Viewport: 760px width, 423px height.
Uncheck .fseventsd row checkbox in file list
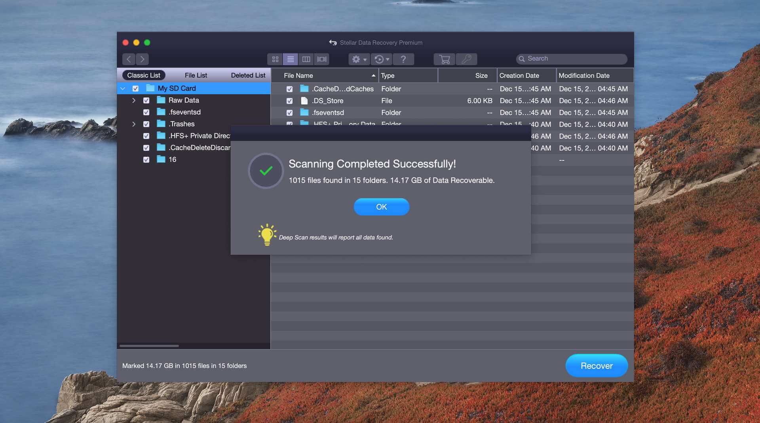click(x=289, y=113)
